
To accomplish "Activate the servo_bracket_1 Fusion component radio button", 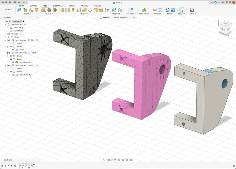I will click(37, 65).
